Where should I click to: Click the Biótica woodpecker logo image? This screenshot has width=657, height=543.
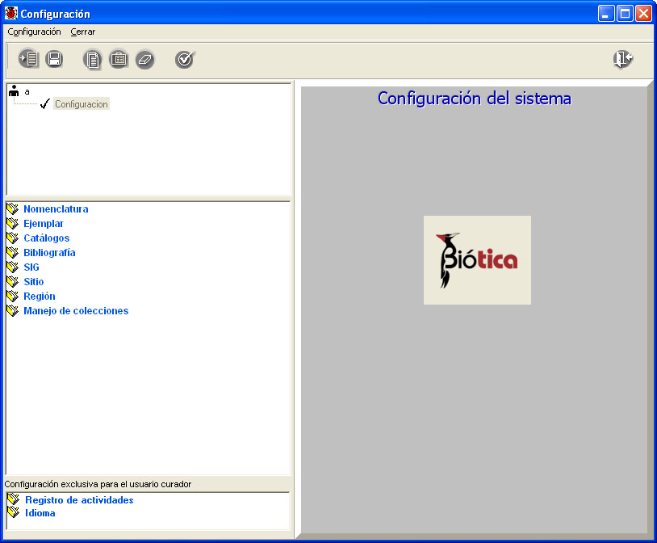pos(477,260)
